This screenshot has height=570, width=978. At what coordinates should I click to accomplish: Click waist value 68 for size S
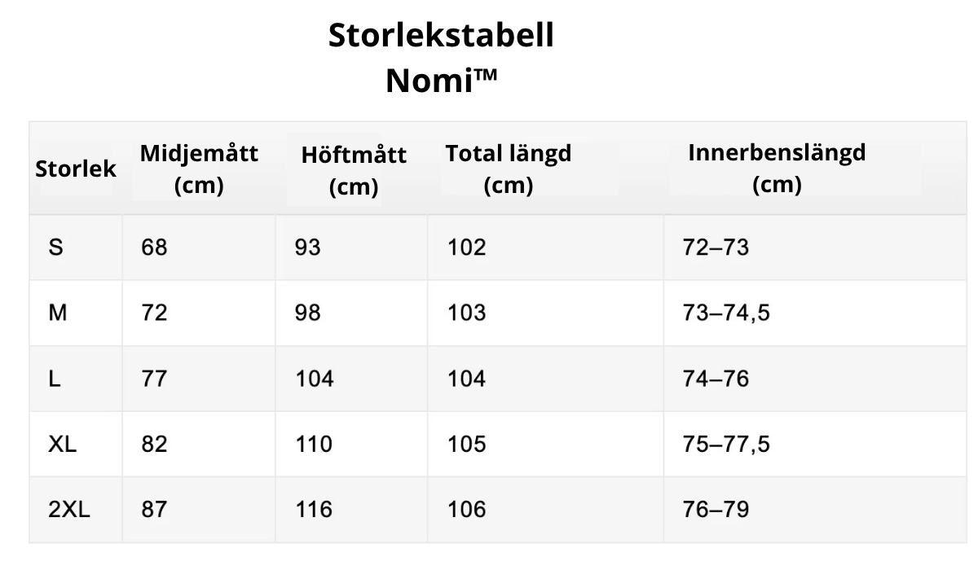[x=154, y=248]
